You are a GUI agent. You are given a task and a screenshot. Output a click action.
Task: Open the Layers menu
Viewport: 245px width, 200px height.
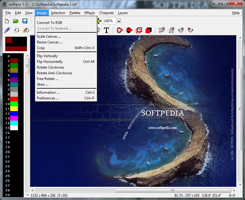pyautogui.click(x=123, y=13)
